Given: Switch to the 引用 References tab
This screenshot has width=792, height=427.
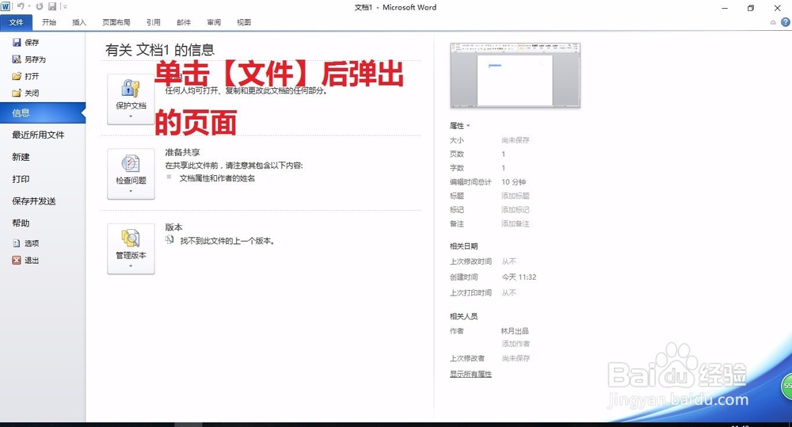Looking at the screenshot, I should coord(154,22).
